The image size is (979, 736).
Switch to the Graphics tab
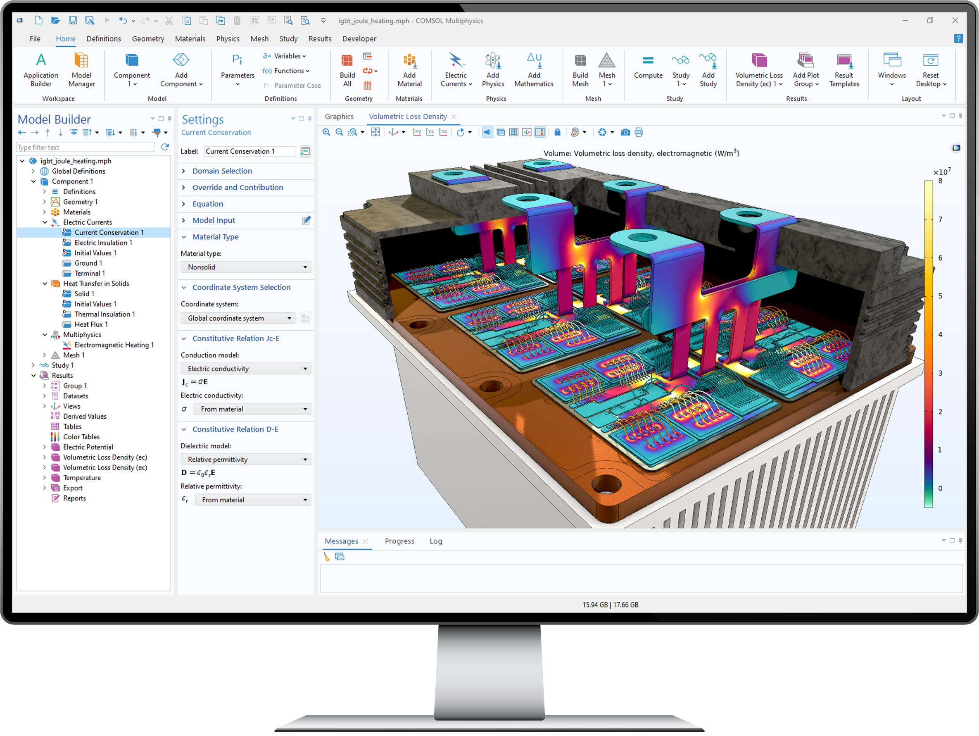(339, 117)
